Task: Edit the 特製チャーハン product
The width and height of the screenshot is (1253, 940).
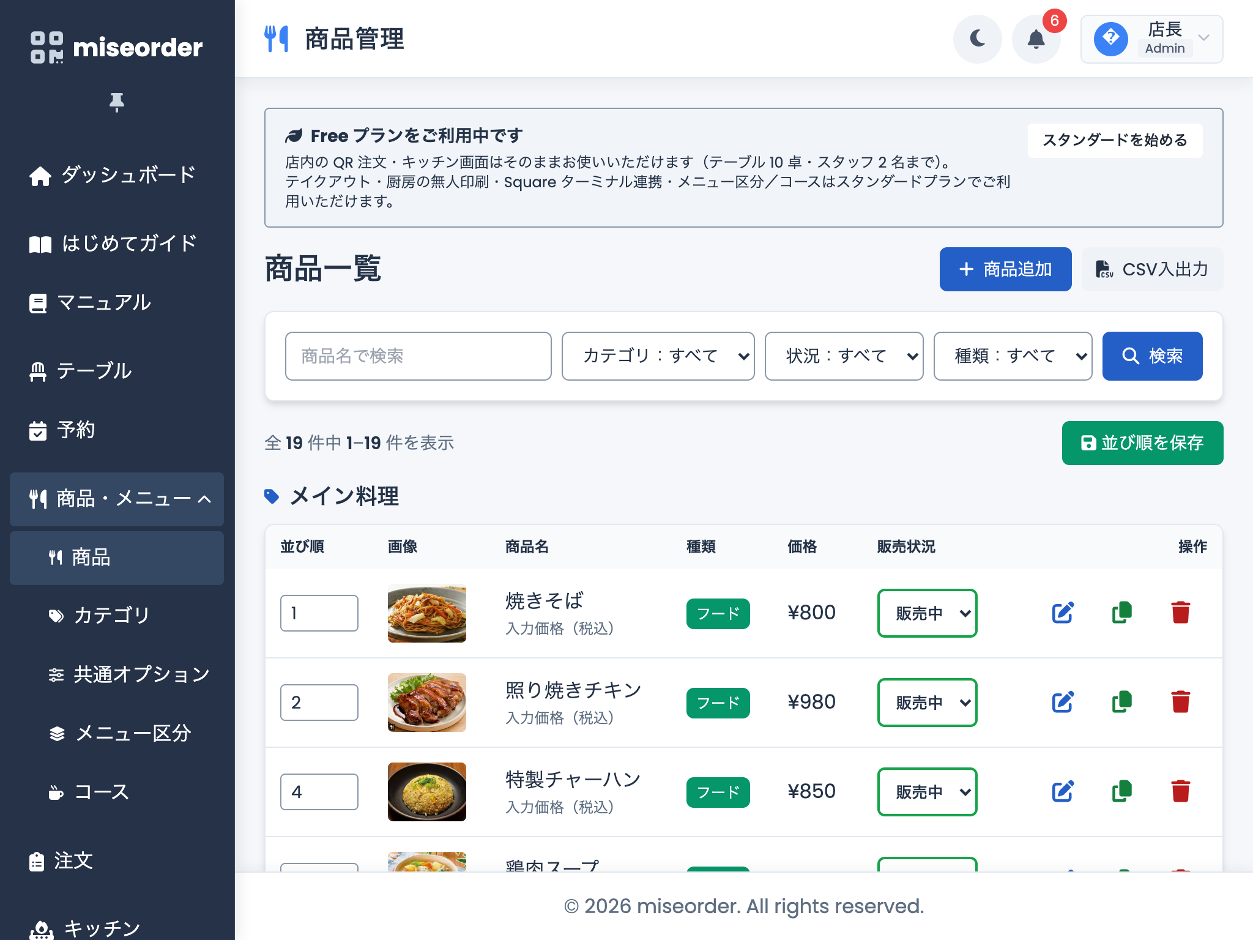Action: pyautogui.click(x=1063, y=791)
